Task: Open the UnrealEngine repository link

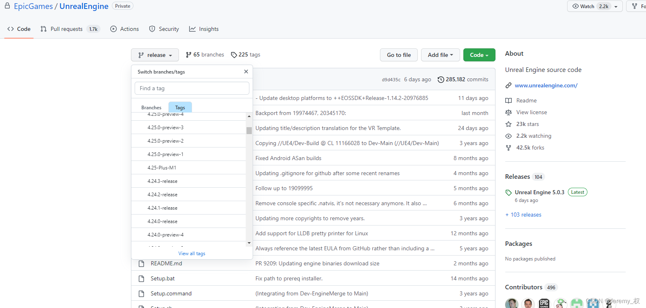Action: pos(84,6)
